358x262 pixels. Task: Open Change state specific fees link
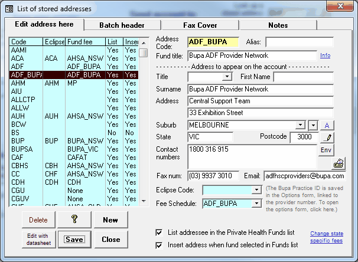tap(327, 237)
